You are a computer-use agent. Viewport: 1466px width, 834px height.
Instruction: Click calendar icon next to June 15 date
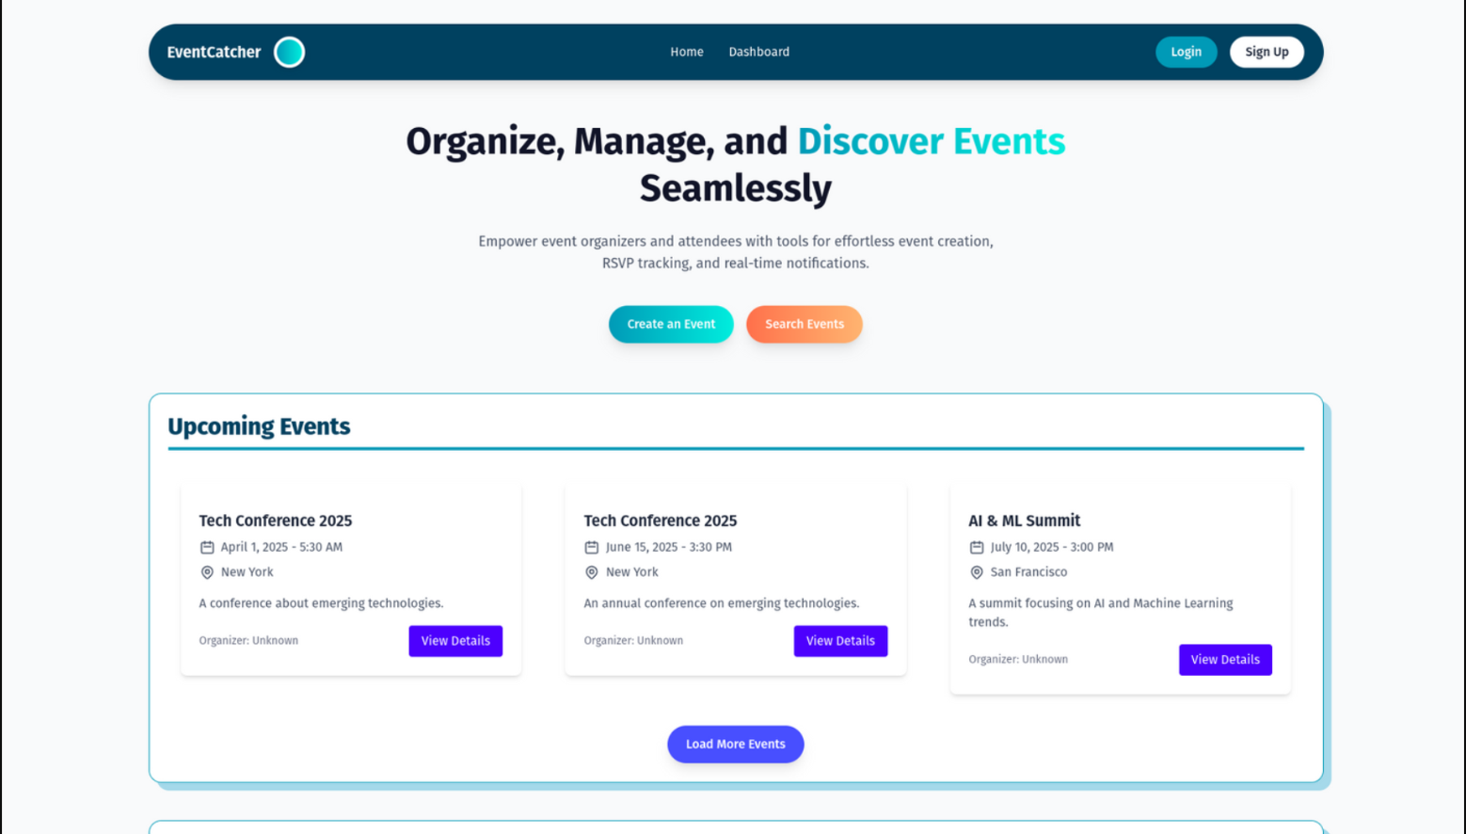592,547
